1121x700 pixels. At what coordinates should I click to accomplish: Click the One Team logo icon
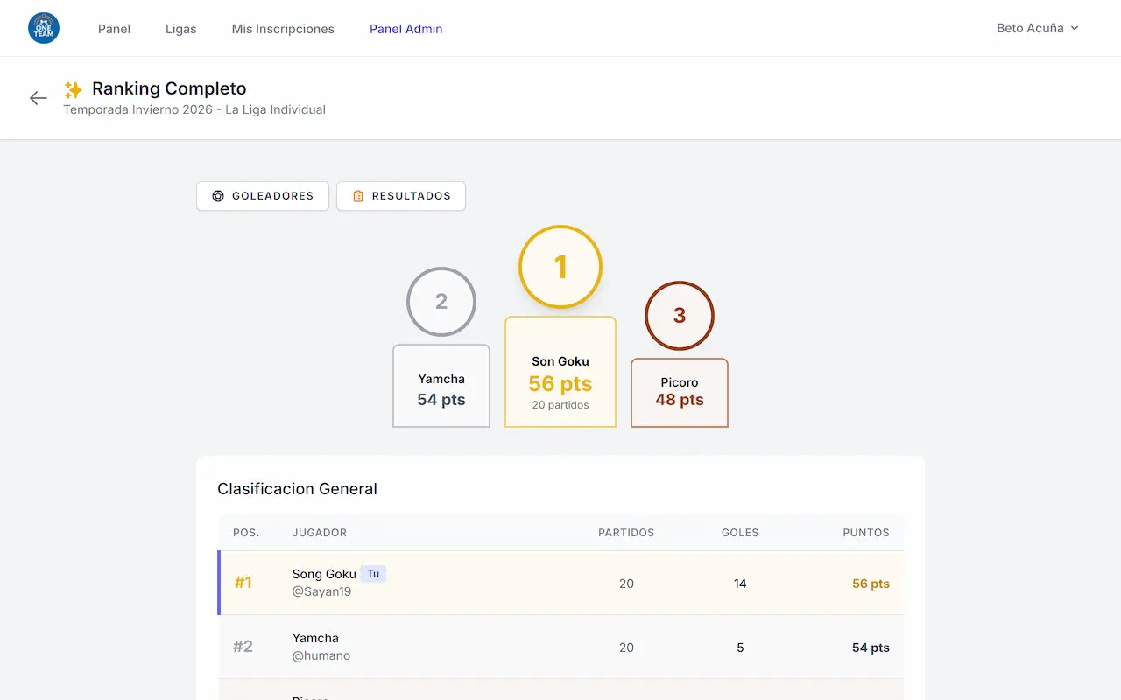[44, 28]
